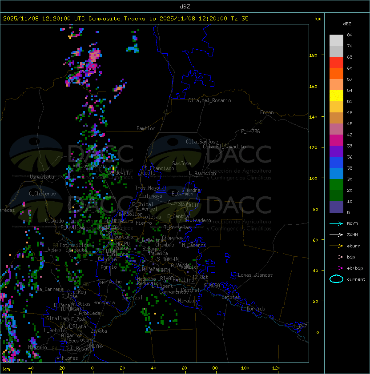The height and width of the screenshot is (374, 370).
Task: Click the 'Mirador' place label
Action: (x=187, y=301)
